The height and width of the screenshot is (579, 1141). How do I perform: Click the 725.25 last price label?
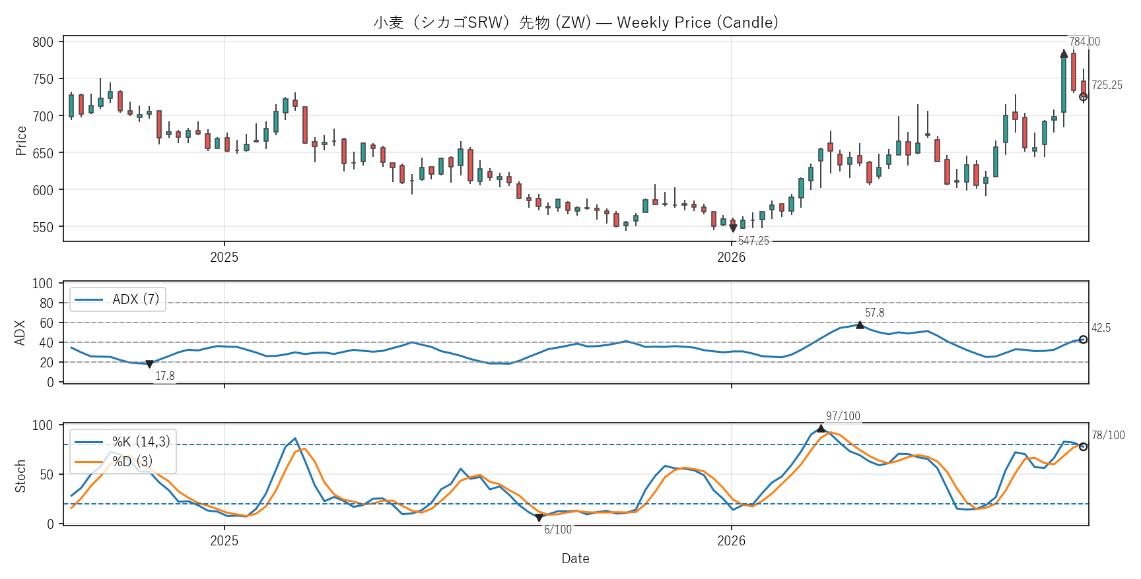(1107, 85)
